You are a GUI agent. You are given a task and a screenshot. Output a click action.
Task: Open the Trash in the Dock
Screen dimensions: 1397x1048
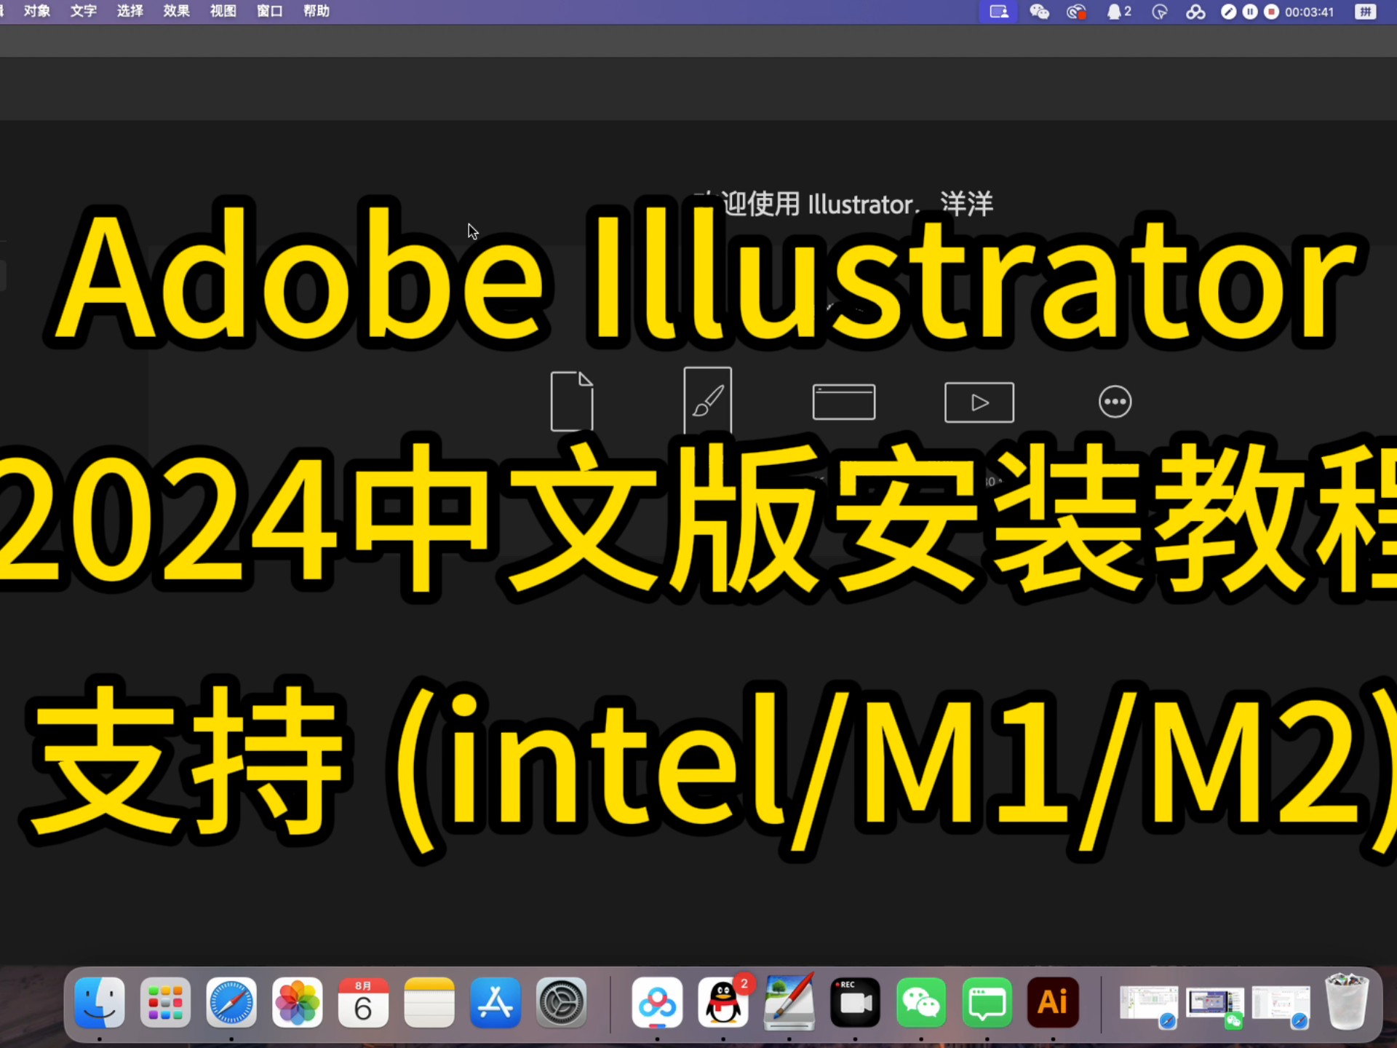(x=1347, y=1002)
